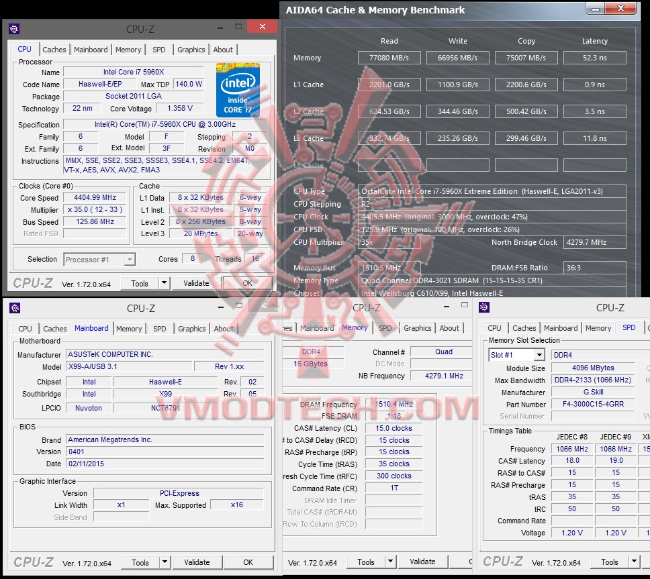Screen dimensions: 650x579
Task: Switch to Graphics tab in Memory CPU-Z window
Action: pos(418,328)
